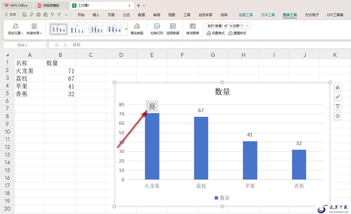Redo the last undone action

pyautogui.click(x=59, y=15)
